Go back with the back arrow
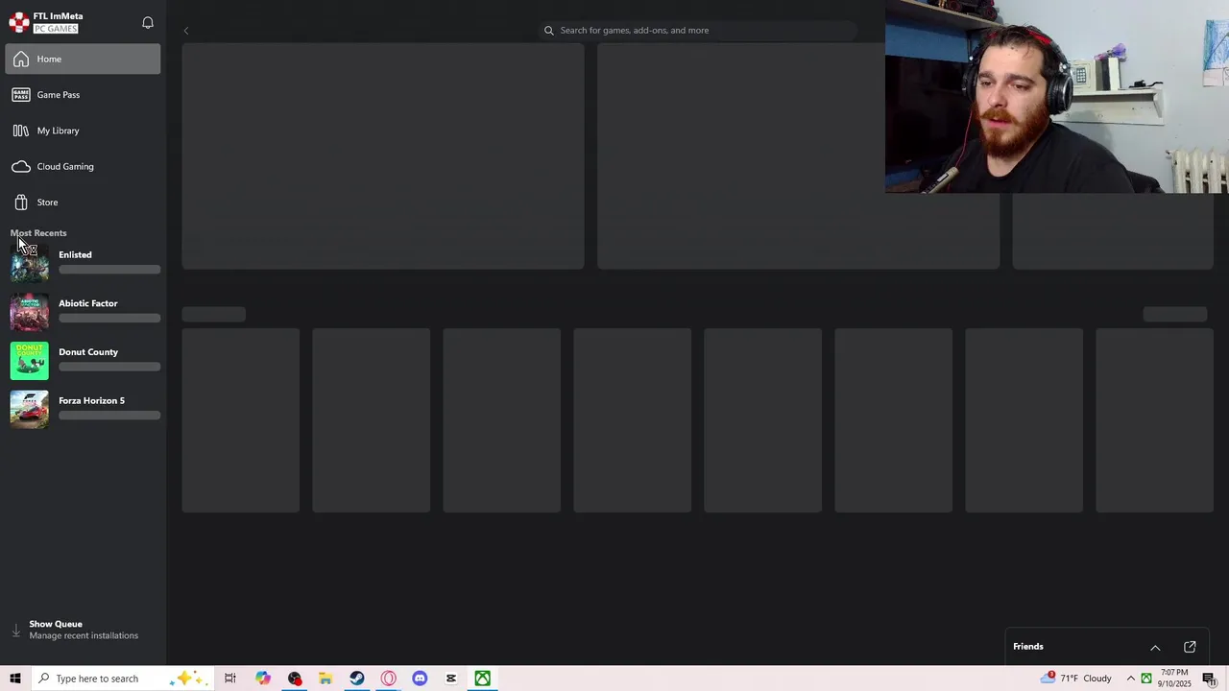The image size is (1229, 691). (186, 31)
